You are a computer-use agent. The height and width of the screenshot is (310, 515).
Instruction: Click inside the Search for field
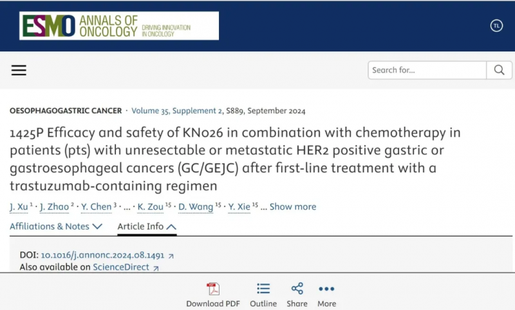pyautogui.click(x=427, y=70)
